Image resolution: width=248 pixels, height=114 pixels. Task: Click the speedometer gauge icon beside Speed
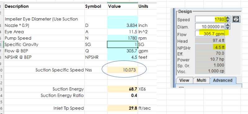pos(236,19)
